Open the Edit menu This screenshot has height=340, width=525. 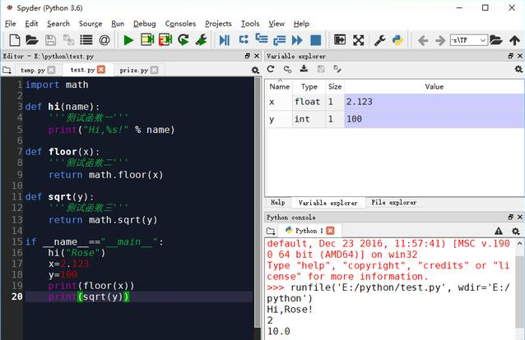[x=31, y=24]
